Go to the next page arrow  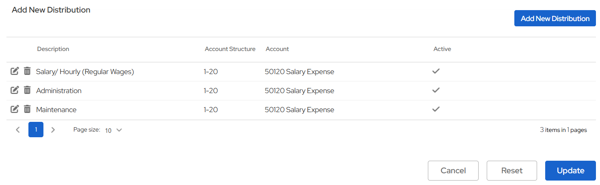[53, 130]
